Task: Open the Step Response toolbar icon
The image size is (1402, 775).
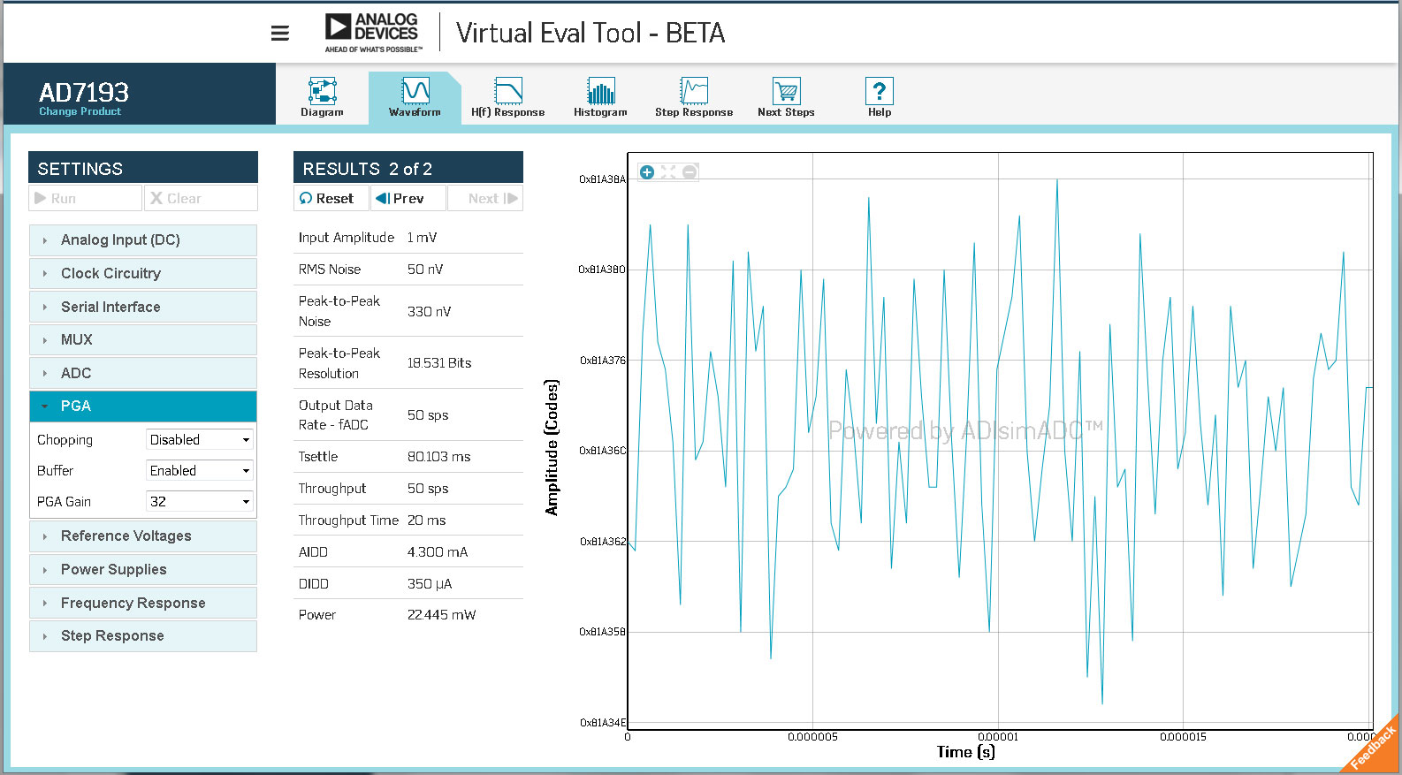Action: tap(694, 91)
